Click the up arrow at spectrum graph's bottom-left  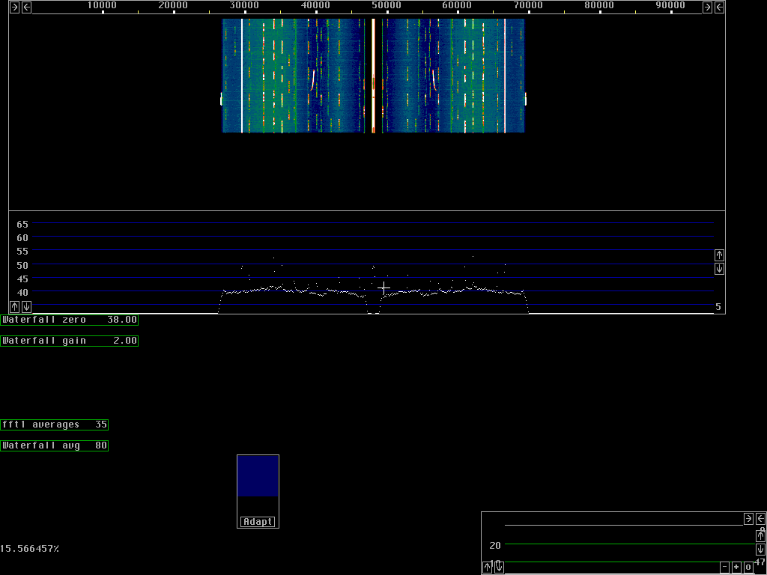pyautogui.click(x=15, y=306)
